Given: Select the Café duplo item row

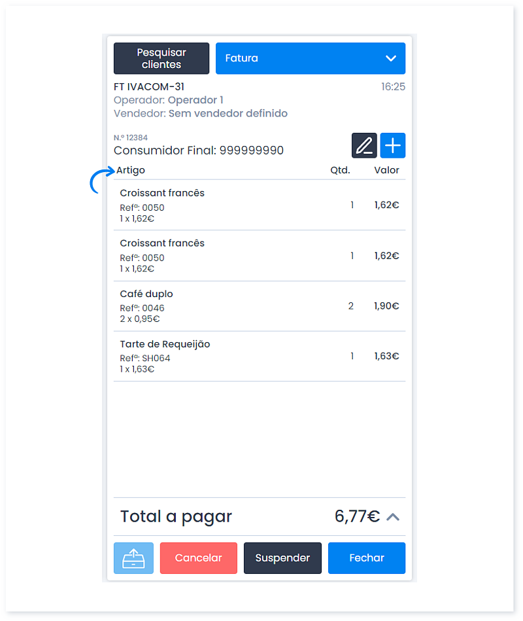Looking at the screenshot, I should [260, 306].
